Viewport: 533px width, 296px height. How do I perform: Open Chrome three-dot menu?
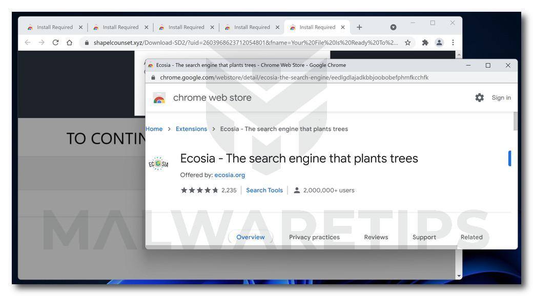pos(453,42)
